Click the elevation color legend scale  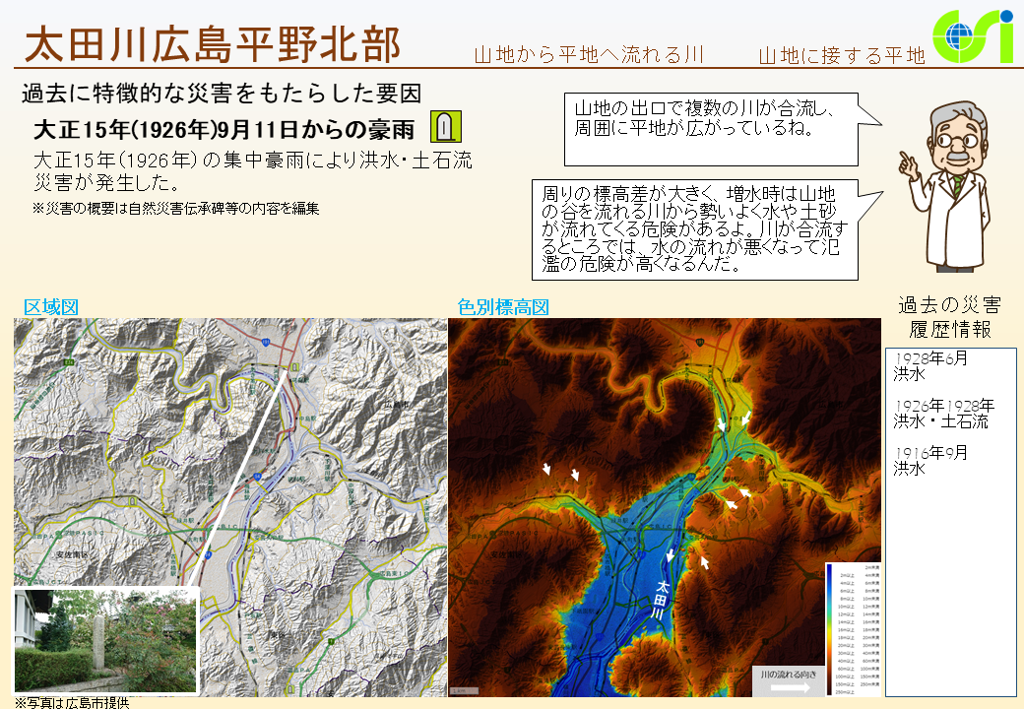pyautogui.click(x=853, y=629)
